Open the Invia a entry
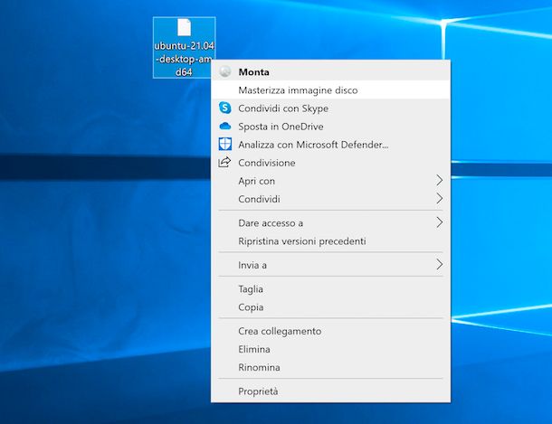Viewport: 552px width, 424px height. pos(330,265)
